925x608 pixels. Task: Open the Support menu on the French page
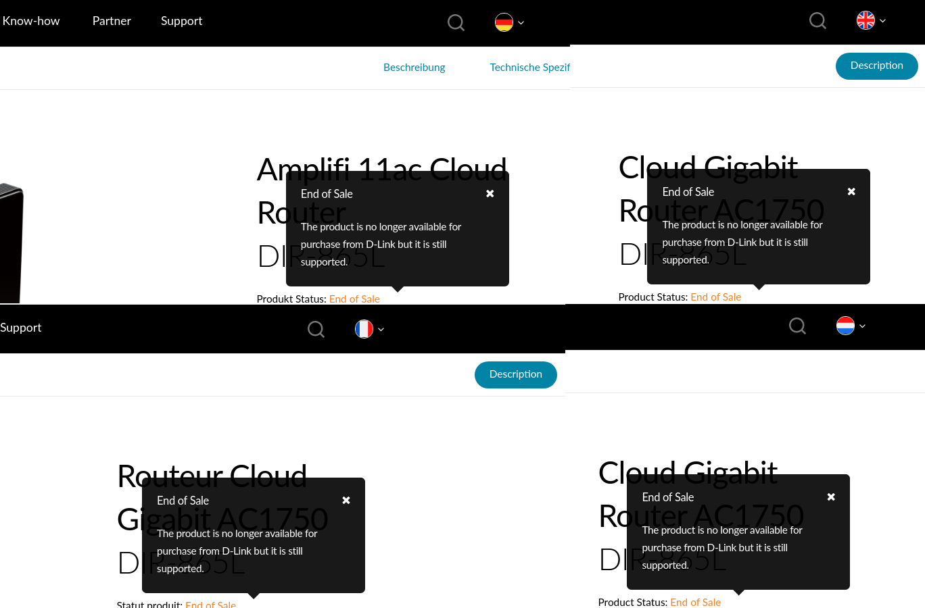21,328
